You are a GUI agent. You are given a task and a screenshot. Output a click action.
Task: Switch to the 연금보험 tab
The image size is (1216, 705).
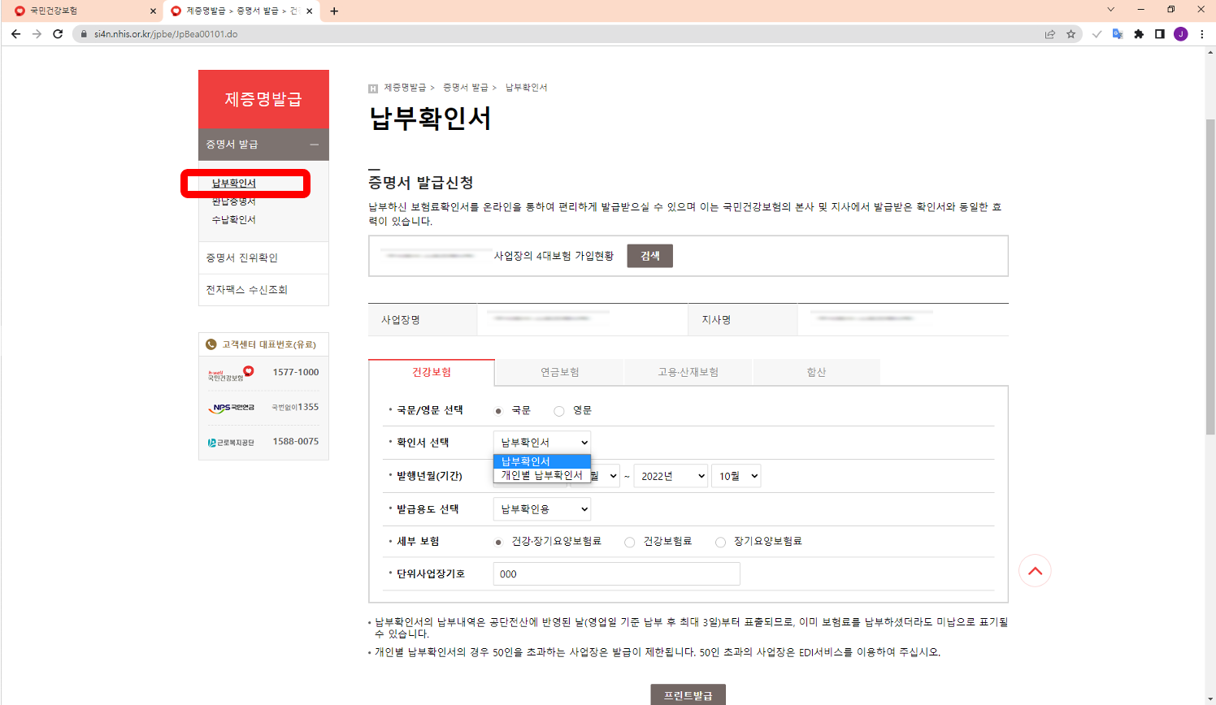point(558,371)
